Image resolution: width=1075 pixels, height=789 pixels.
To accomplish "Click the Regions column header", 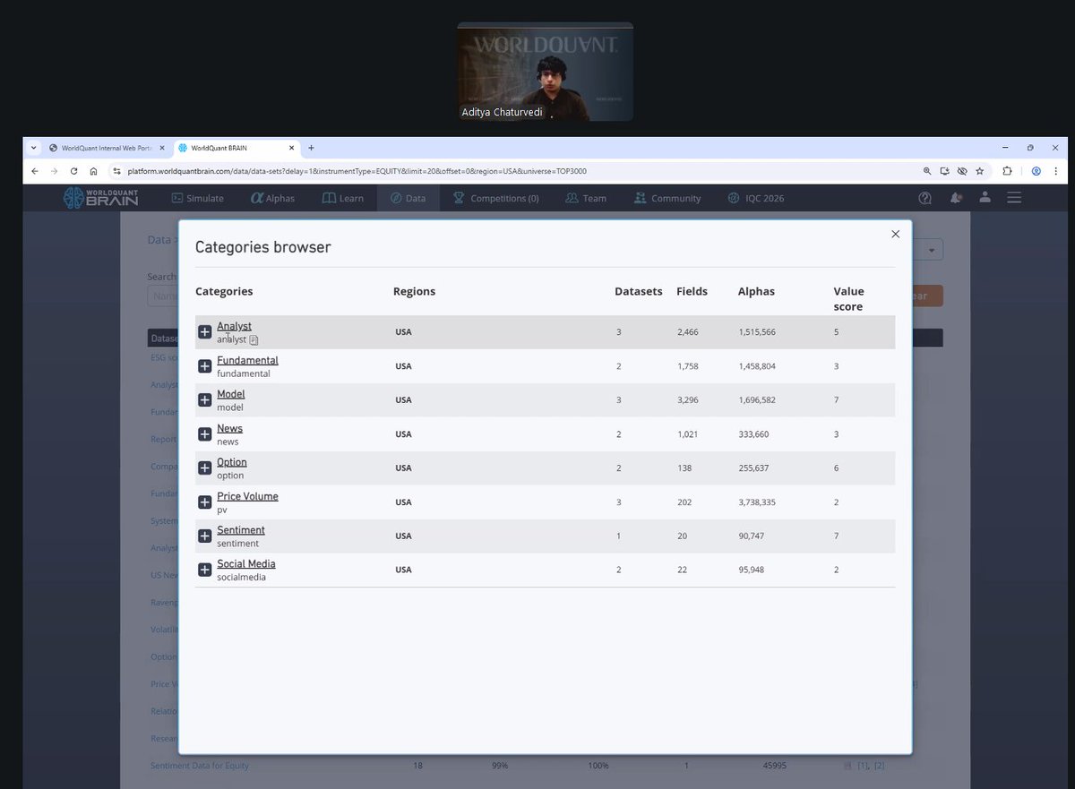I will (414, 291).
